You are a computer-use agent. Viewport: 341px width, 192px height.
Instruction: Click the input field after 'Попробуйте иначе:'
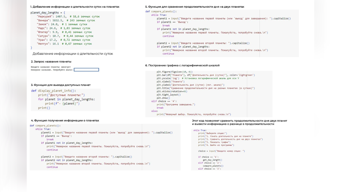tap(86, 70)
